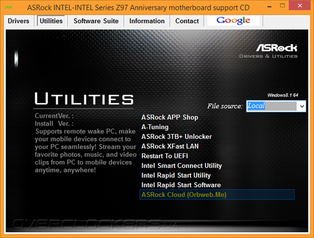Click the Windows8.1 64 label

pos(283,95)
